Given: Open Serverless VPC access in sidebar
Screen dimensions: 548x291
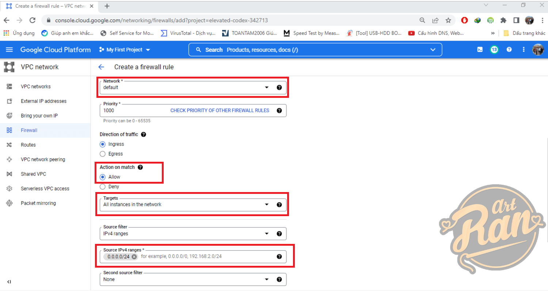Looking at the screenshot, I should pos(45,189).
